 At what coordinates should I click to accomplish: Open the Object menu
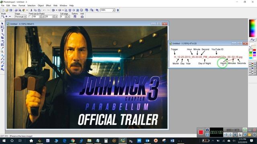pos(41,6)
